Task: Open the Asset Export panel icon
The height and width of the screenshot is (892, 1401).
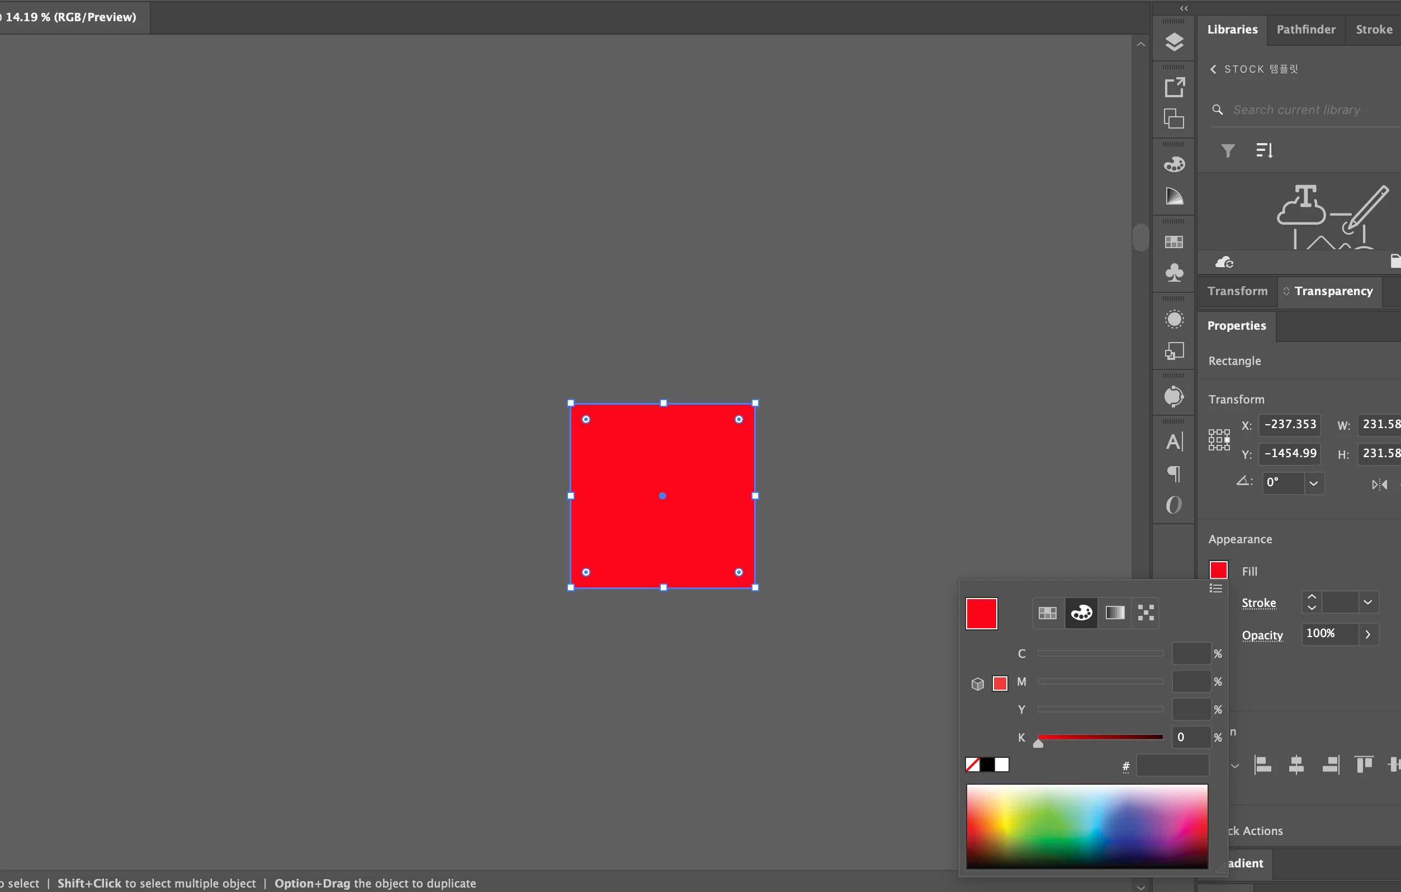Action: pyautogui.click(x=1174, y=87)
